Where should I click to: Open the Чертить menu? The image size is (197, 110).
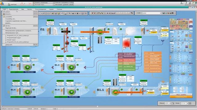coord(30,9)
